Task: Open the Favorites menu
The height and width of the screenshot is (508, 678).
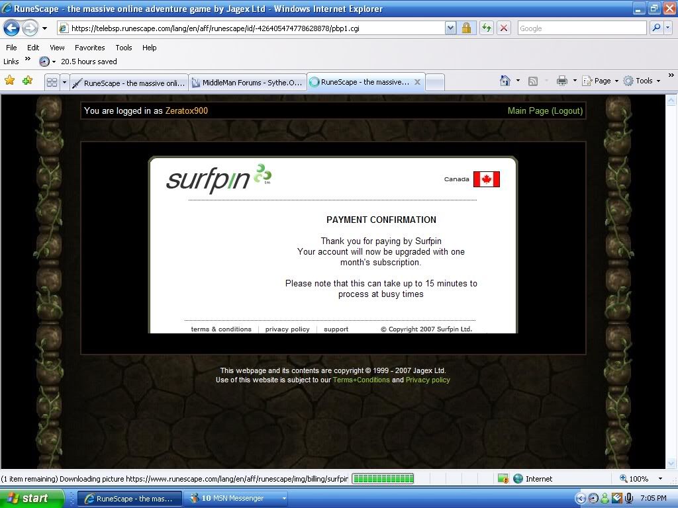Action: click(89, 48)
